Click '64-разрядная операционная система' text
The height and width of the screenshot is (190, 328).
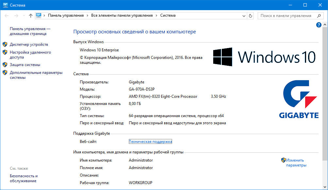click(162, 116)
